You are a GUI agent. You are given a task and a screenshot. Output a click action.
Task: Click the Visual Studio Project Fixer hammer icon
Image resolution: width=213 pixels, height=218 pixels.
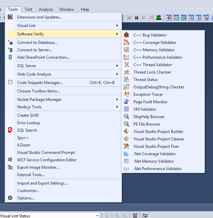(x=126, y=146)
